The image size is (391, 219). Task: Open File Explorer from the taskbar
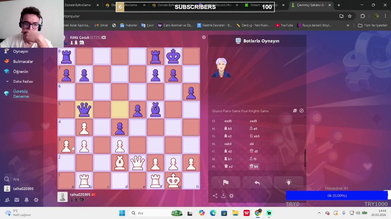pos(235,213)
